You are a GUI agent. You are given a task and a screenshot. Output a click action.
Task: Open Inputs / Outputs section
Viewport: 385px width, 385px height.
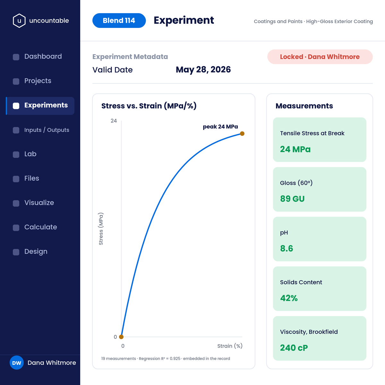(40, 130)
